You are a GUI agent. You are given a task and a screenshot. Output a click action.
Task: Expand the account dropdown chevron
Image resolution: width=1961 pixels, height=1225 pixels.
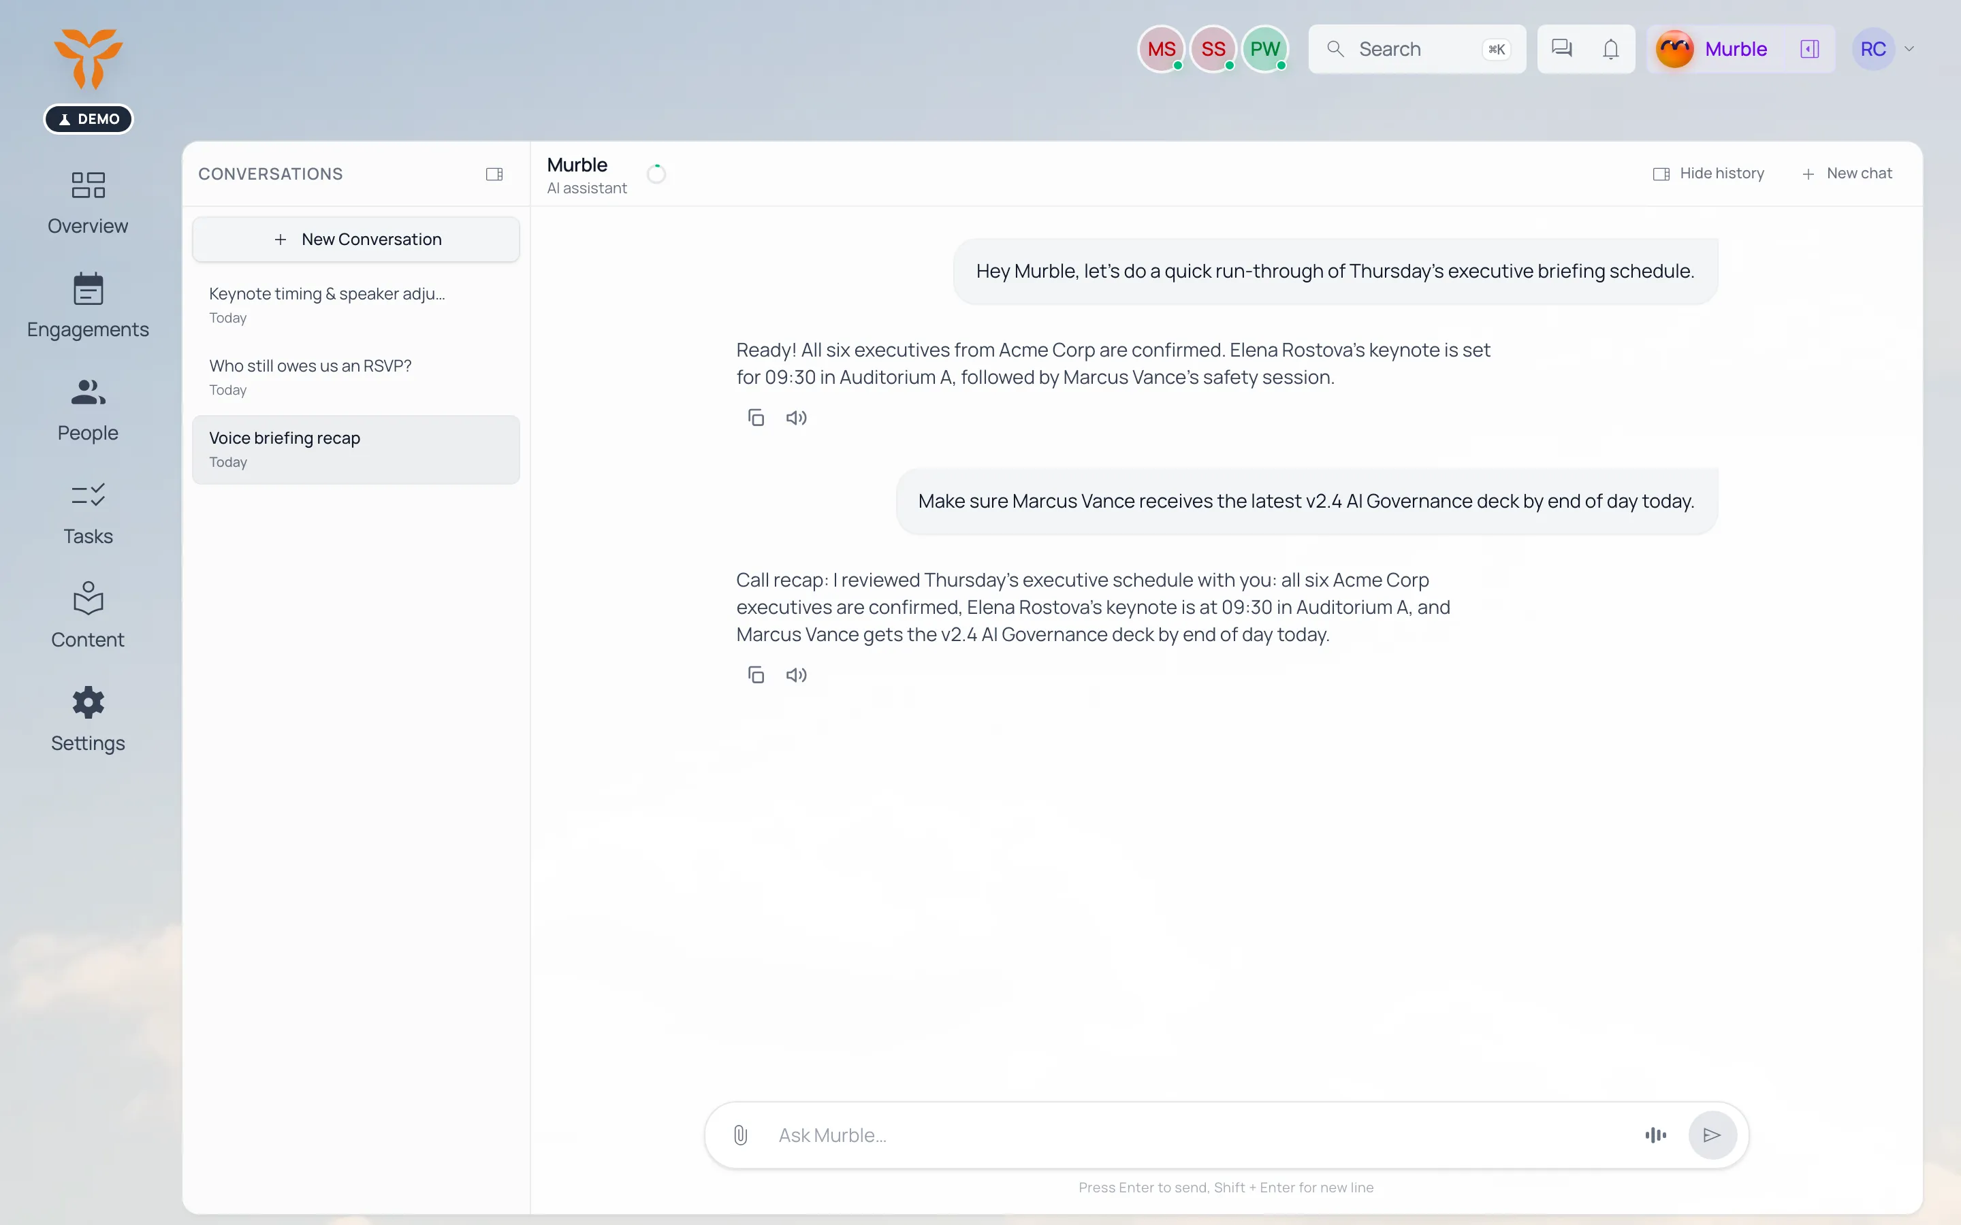(x=1909, y=48)
